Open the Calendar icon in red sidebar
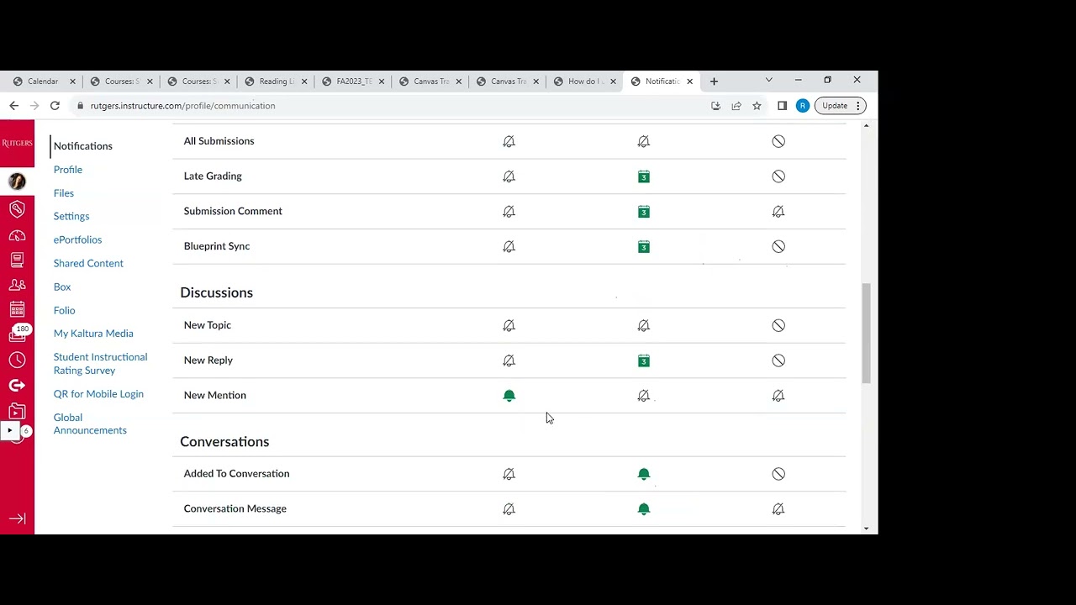 [x=17, y=309]
